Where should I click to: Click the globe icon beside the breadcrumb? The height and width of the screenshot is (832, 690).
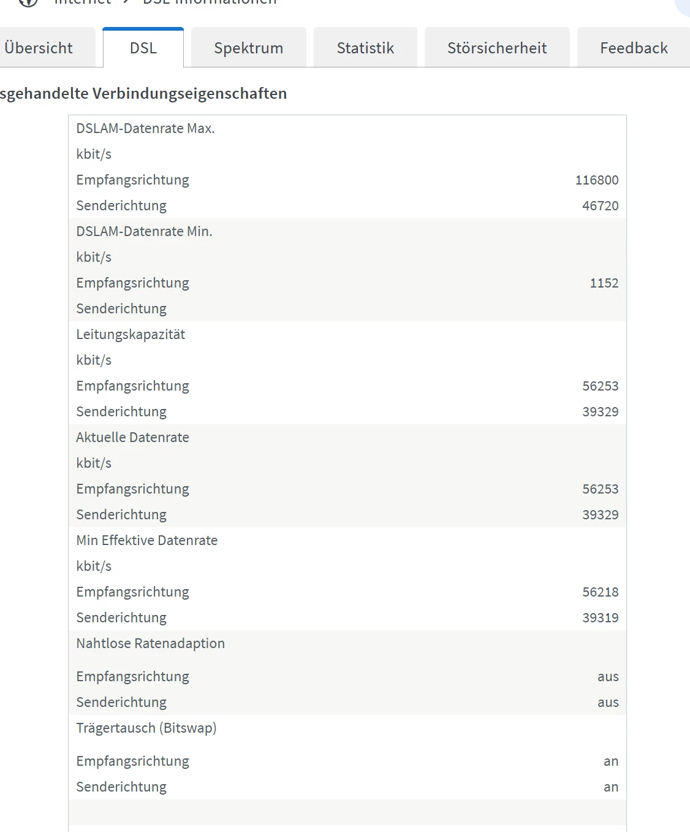[28, 2]
